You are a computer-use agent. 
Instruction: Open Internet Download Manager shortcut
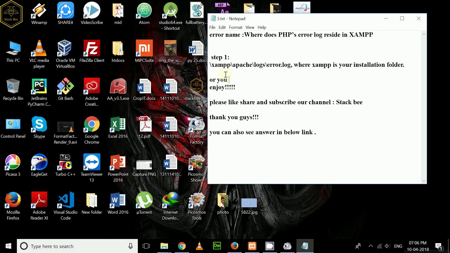point(171,206)
